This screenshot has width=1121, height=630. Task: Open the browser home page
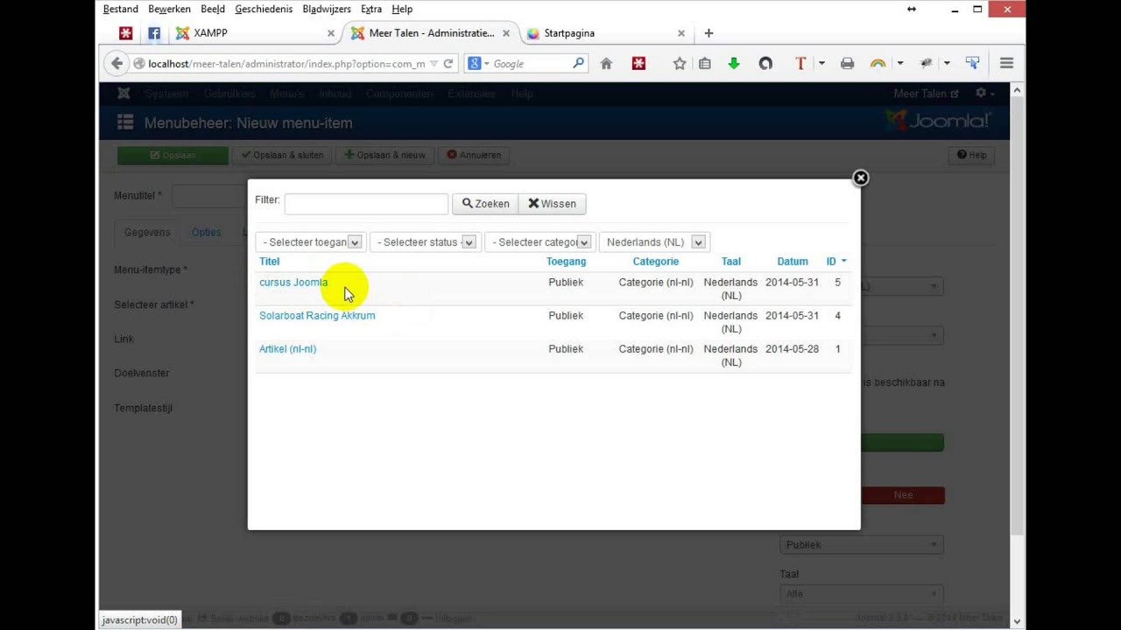pyautogui.click(x=606, y=63)
